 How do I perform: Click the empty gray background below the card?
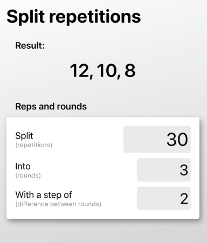click(103, 232)
